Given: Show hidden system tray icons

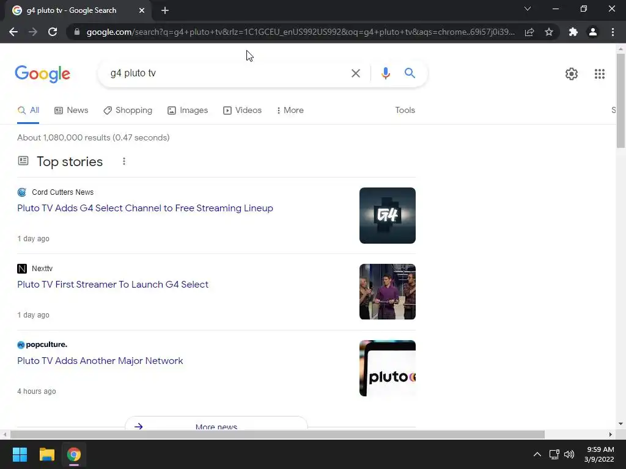Looking at the screenshot, I should [x=537, y=454].
